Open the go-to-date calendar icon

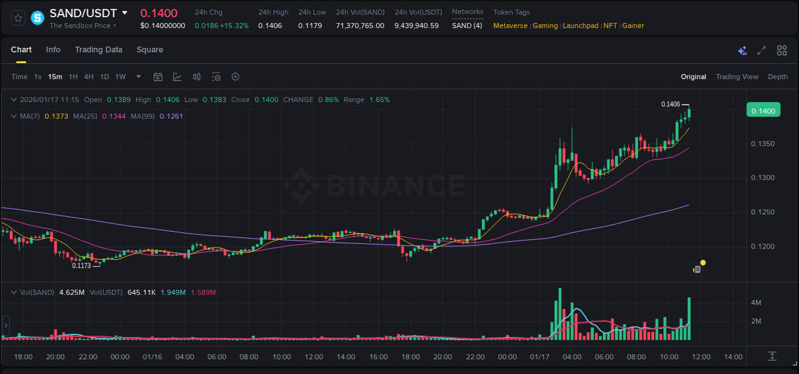coord(158,77)
